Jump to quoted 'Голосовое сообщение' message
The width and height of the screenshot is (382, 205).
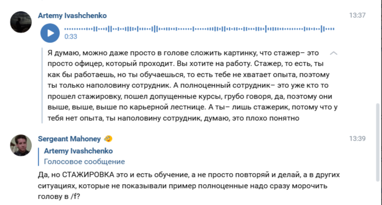click(84, 161)
